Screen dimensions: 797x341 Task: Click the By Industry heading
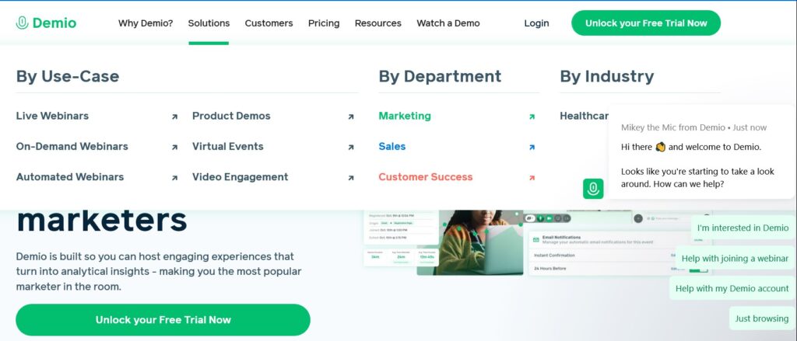[607, 76]
